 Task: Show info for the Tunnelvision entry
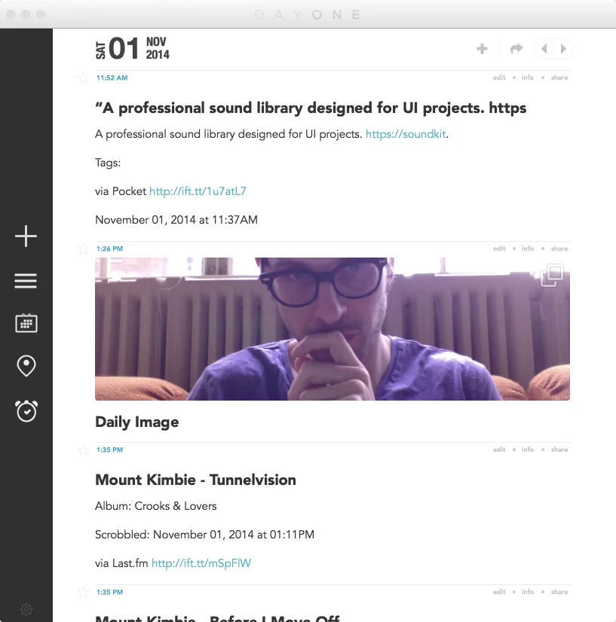(x=527, y=450)
